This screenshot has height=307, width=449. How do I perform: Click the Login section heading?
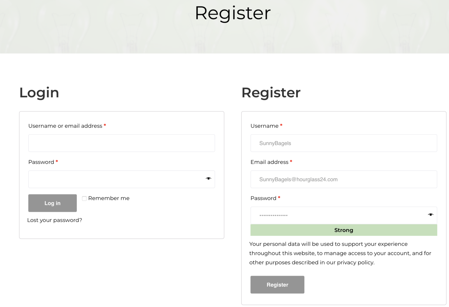(x=39, y=93)
